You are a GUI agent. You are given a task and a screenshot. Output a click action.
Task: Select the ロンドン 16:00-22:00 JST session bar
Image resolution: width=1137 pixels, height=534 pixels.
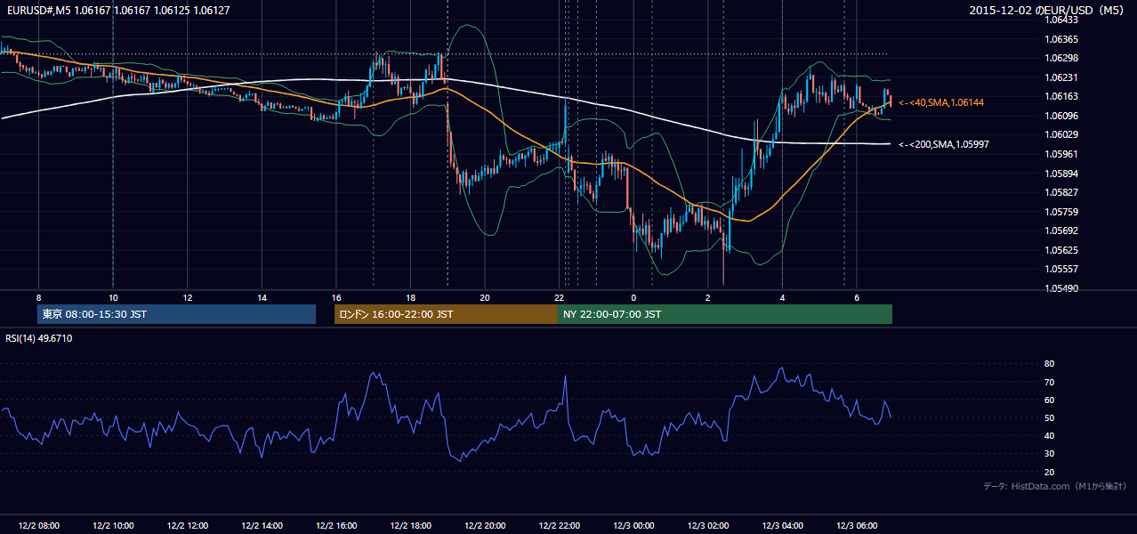446,314
